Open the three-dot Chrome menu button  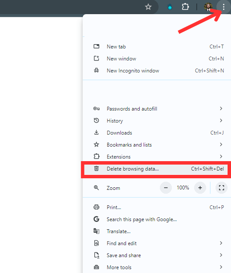tap(224, 7)
